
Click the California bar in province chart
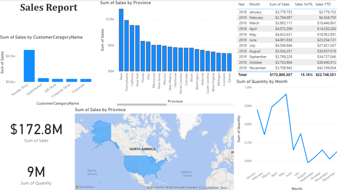(x=132, y=48)
